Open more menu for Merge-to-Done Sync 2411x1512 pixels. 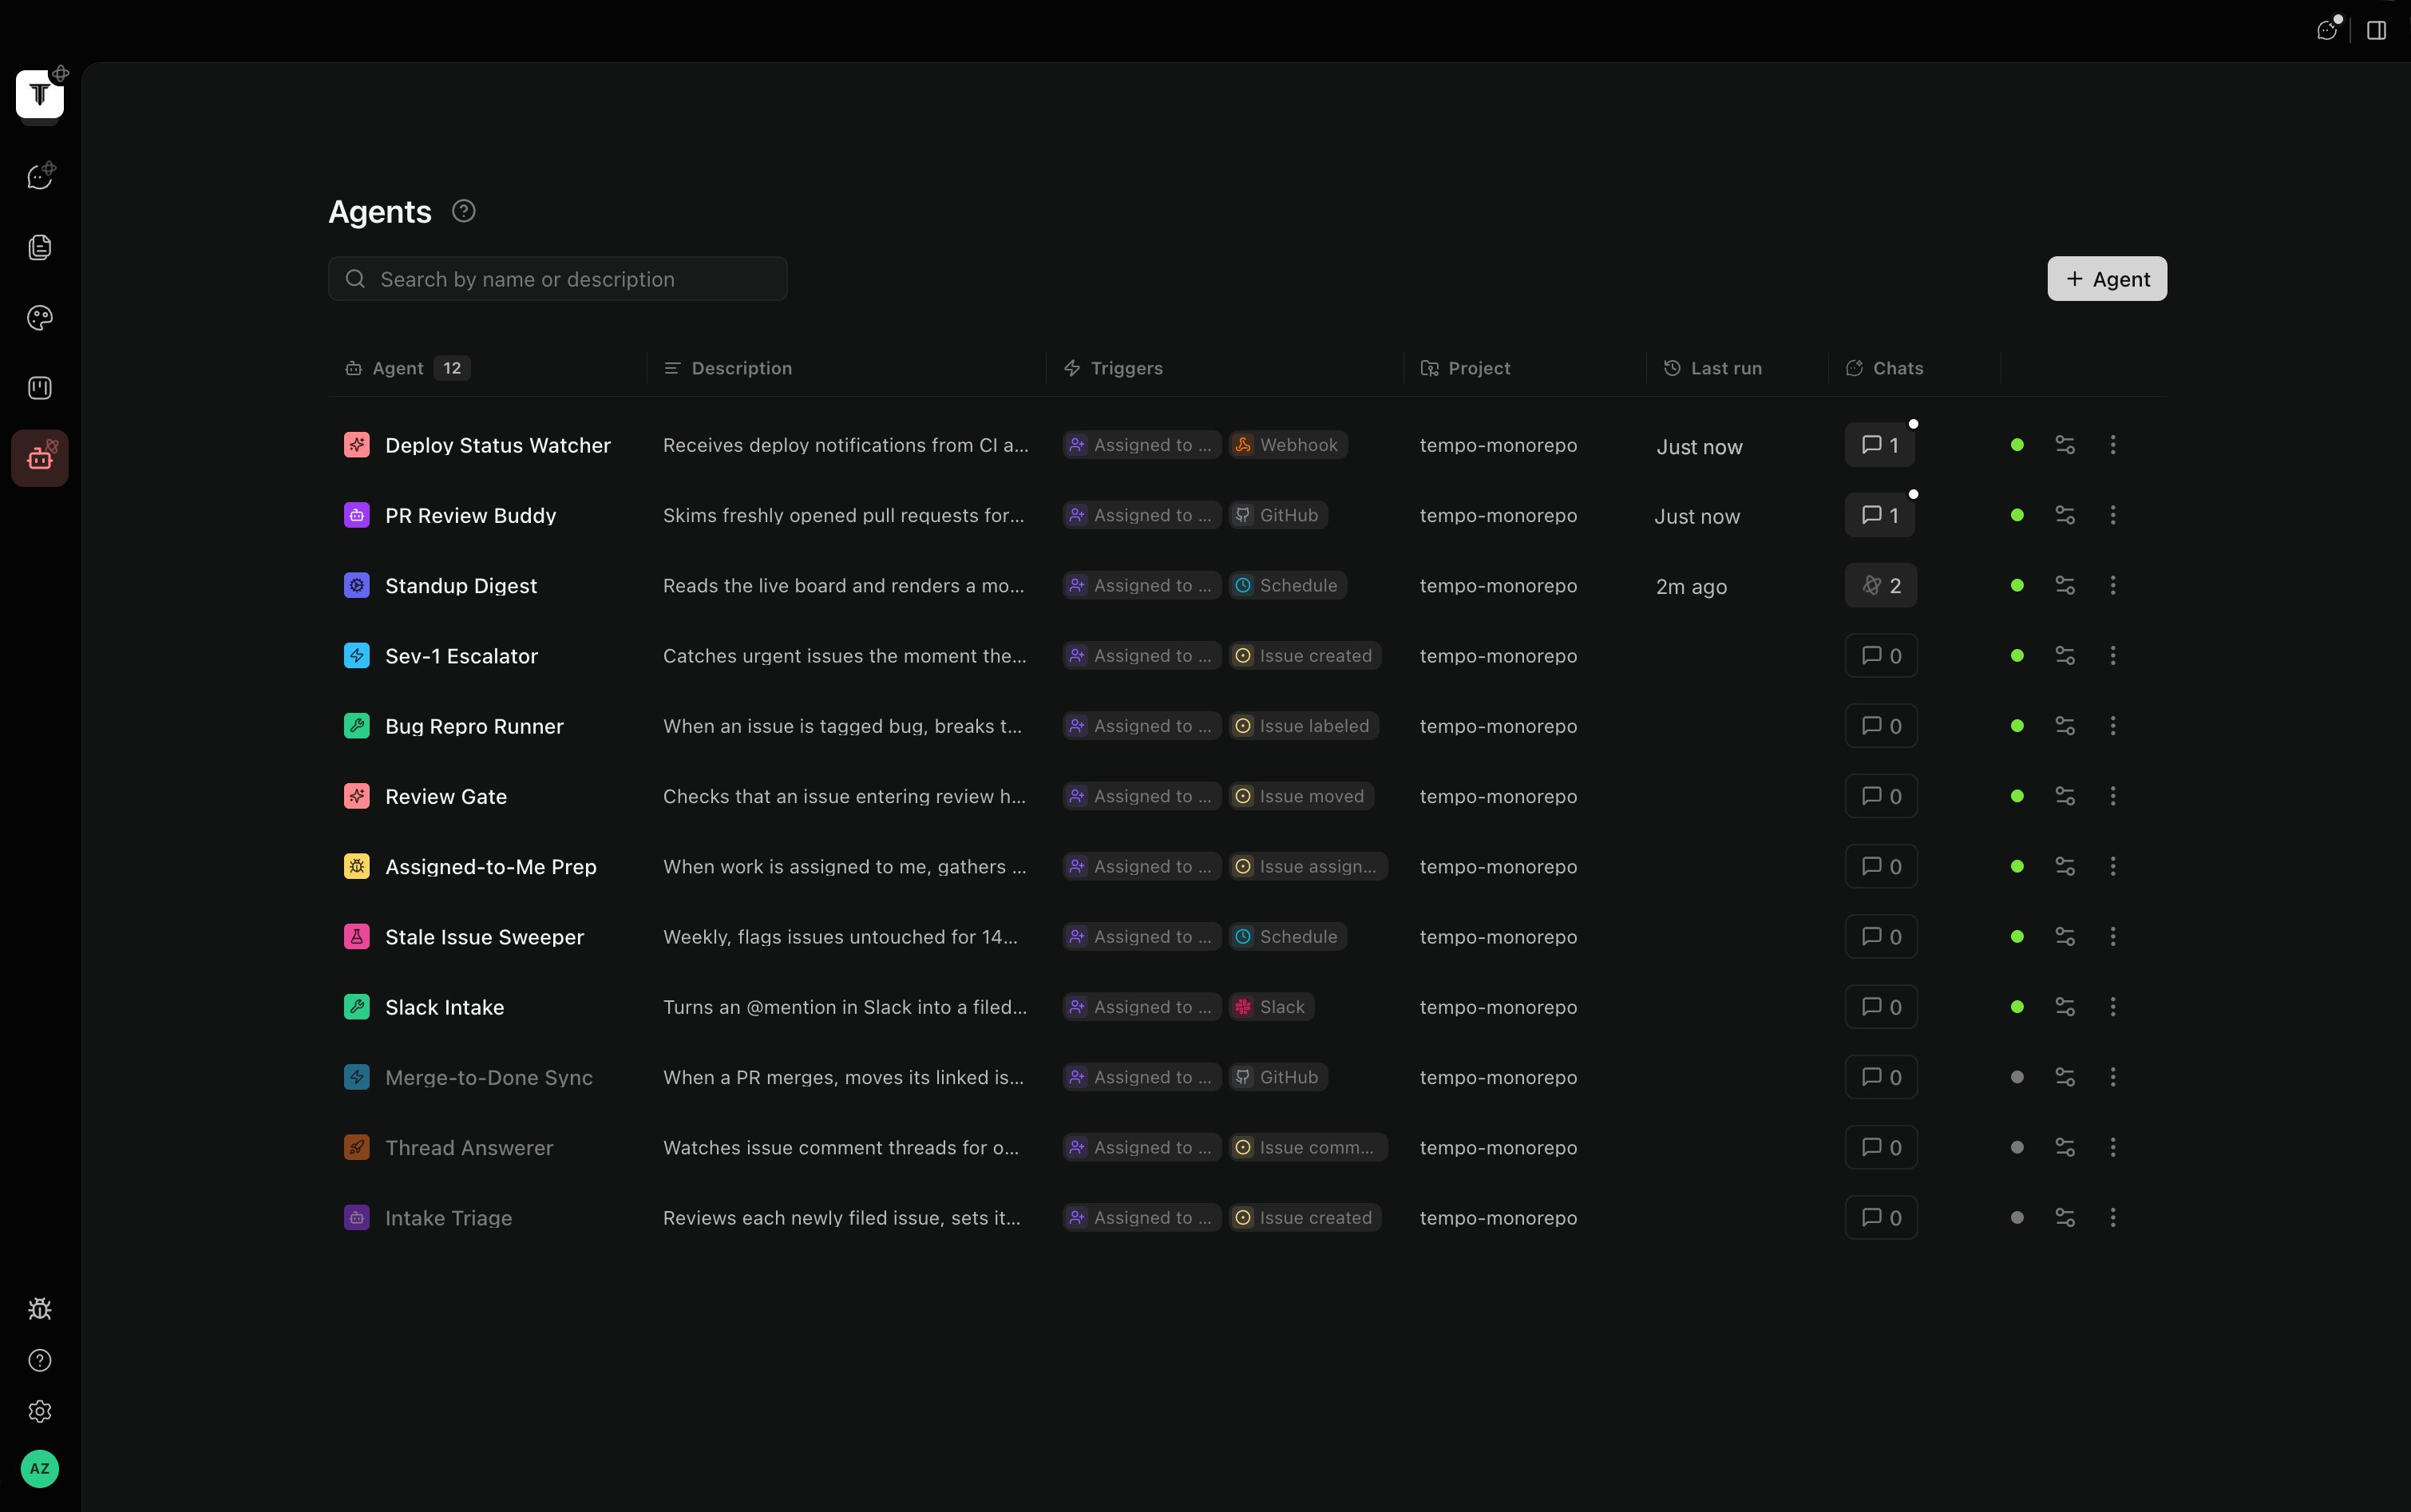click(2113, 1077)
